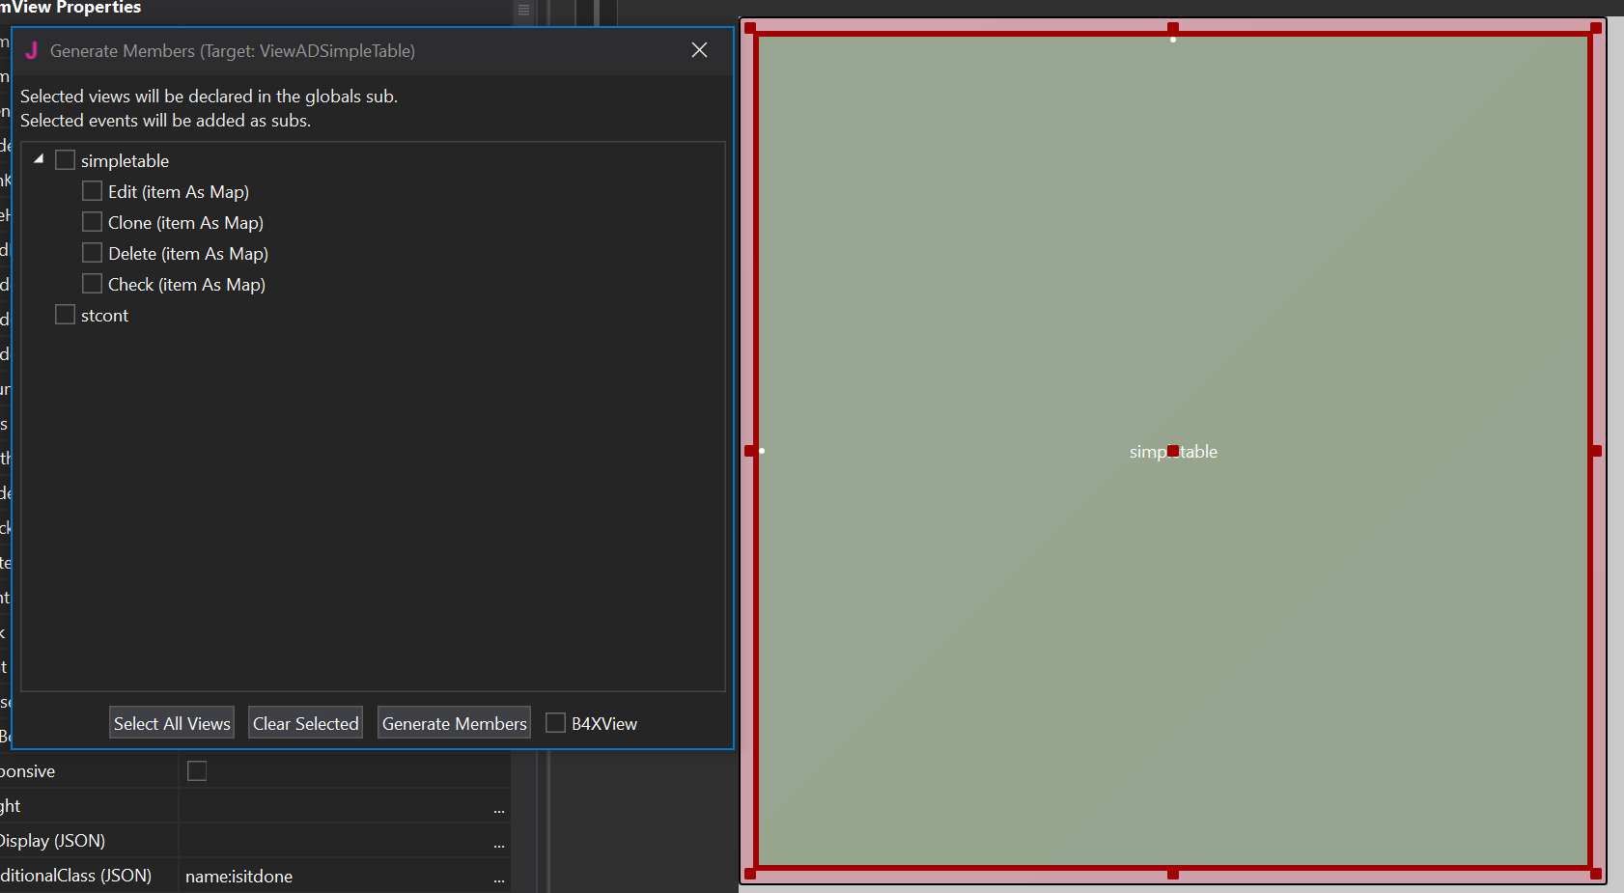Click the empty Display (JSON) value field
The image size is (1624, 893).
click(x=335, y=841)
